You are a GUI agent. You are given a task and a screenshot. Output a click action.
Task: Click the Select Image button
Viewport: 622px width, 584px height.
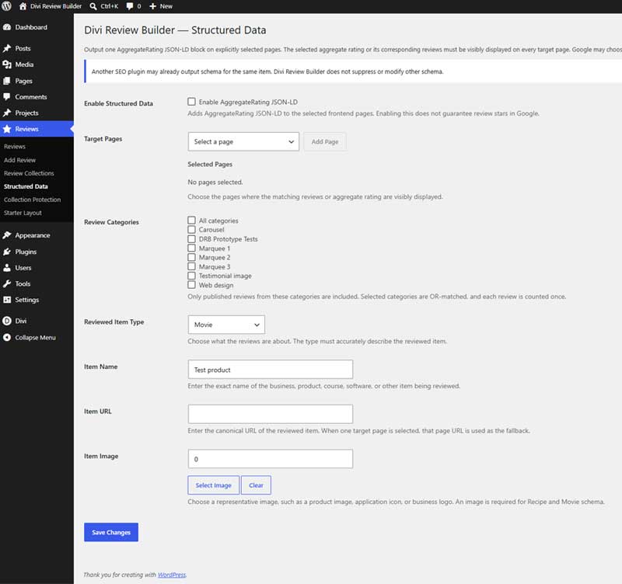coord(213,485)
